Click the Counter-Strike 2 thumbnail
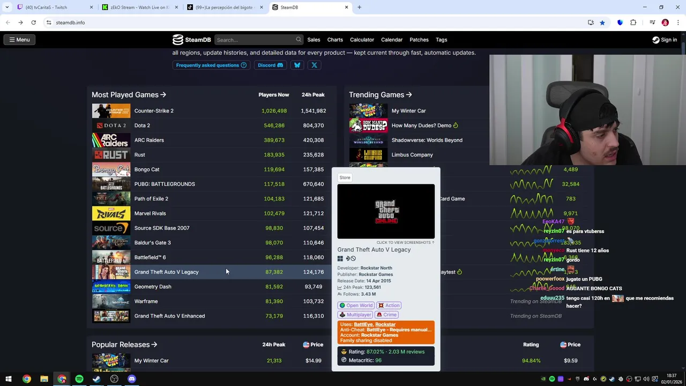686x386 pixels. click(x=111, y=111)
